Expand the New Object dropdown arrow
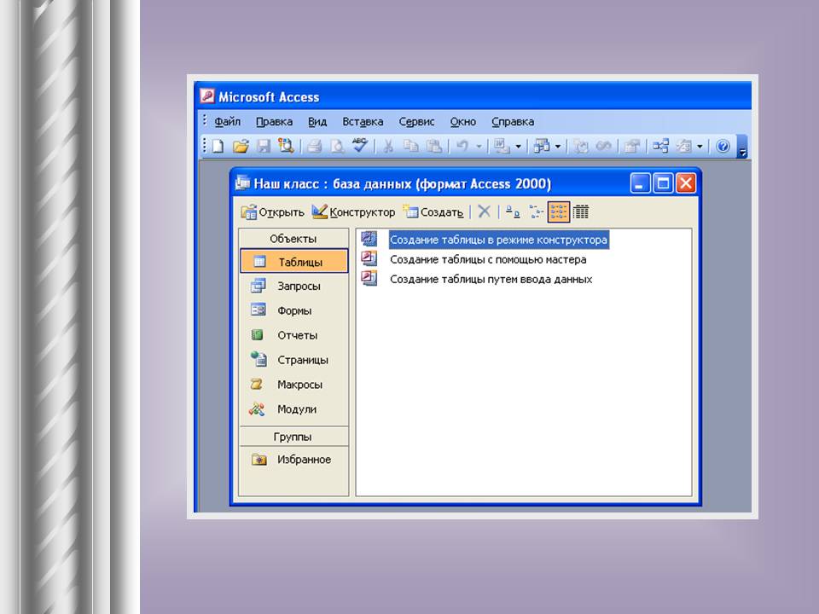 click(x=700, y=147)
